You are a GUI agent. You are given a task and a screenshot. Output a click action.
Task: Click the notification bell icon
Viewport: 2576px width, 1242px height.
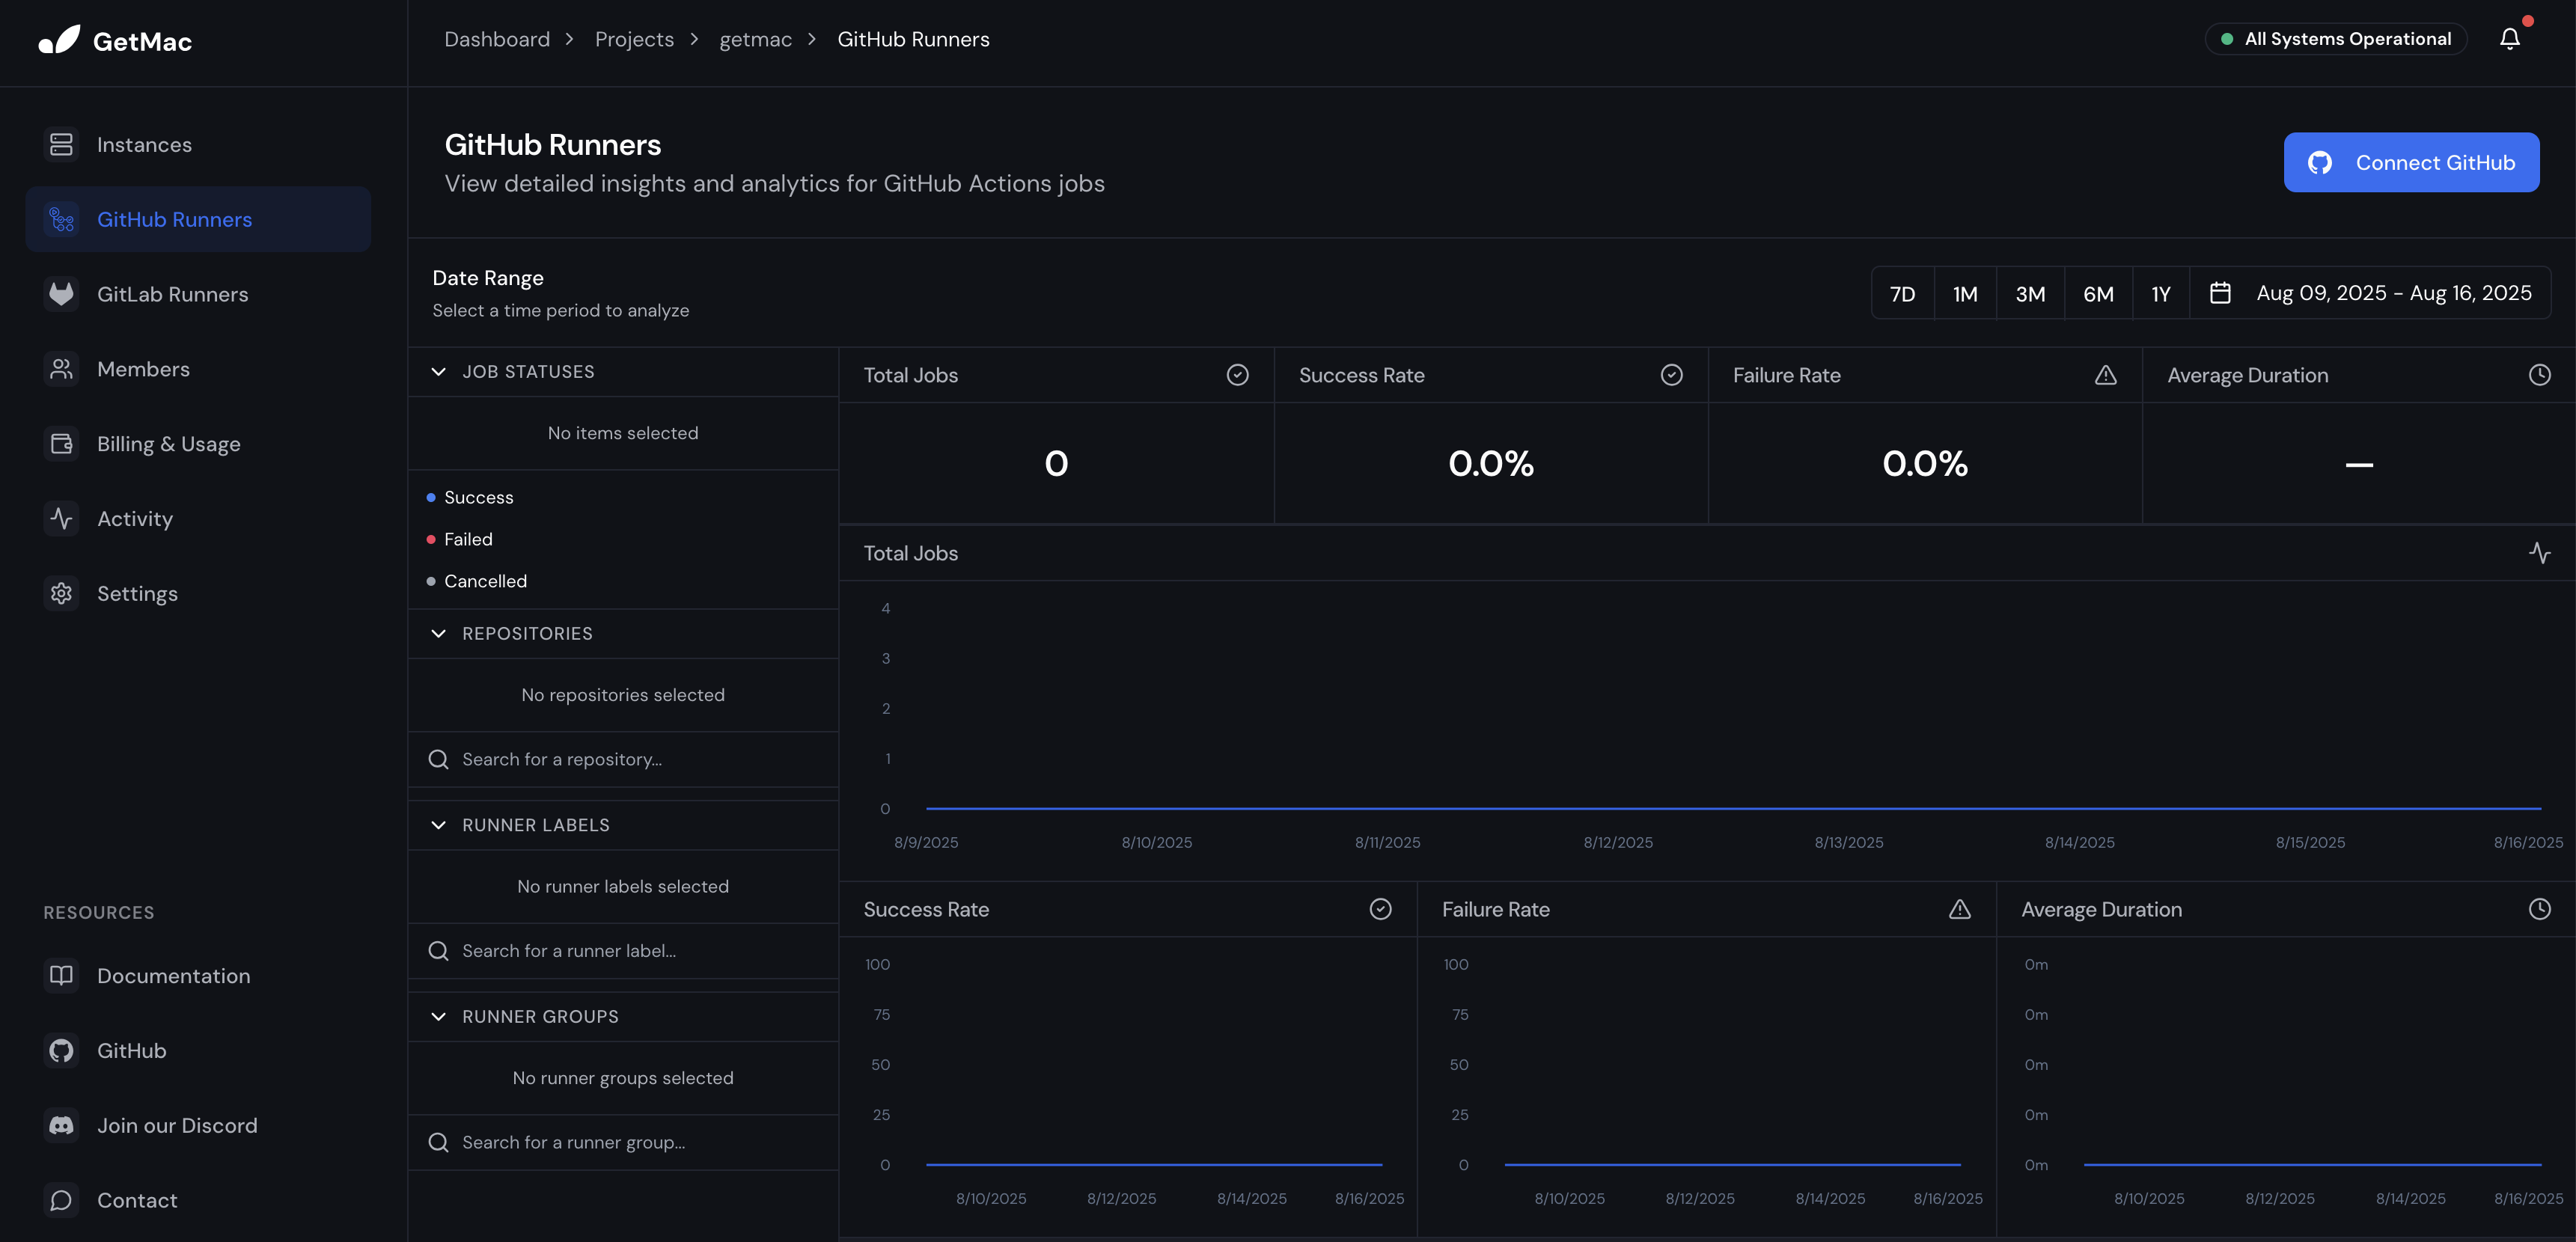point(2510,38)
